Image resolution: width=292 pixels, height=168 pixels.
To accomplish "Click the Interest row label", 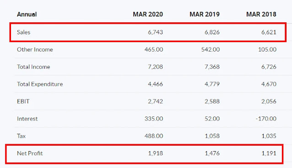I will pos(27,119).
